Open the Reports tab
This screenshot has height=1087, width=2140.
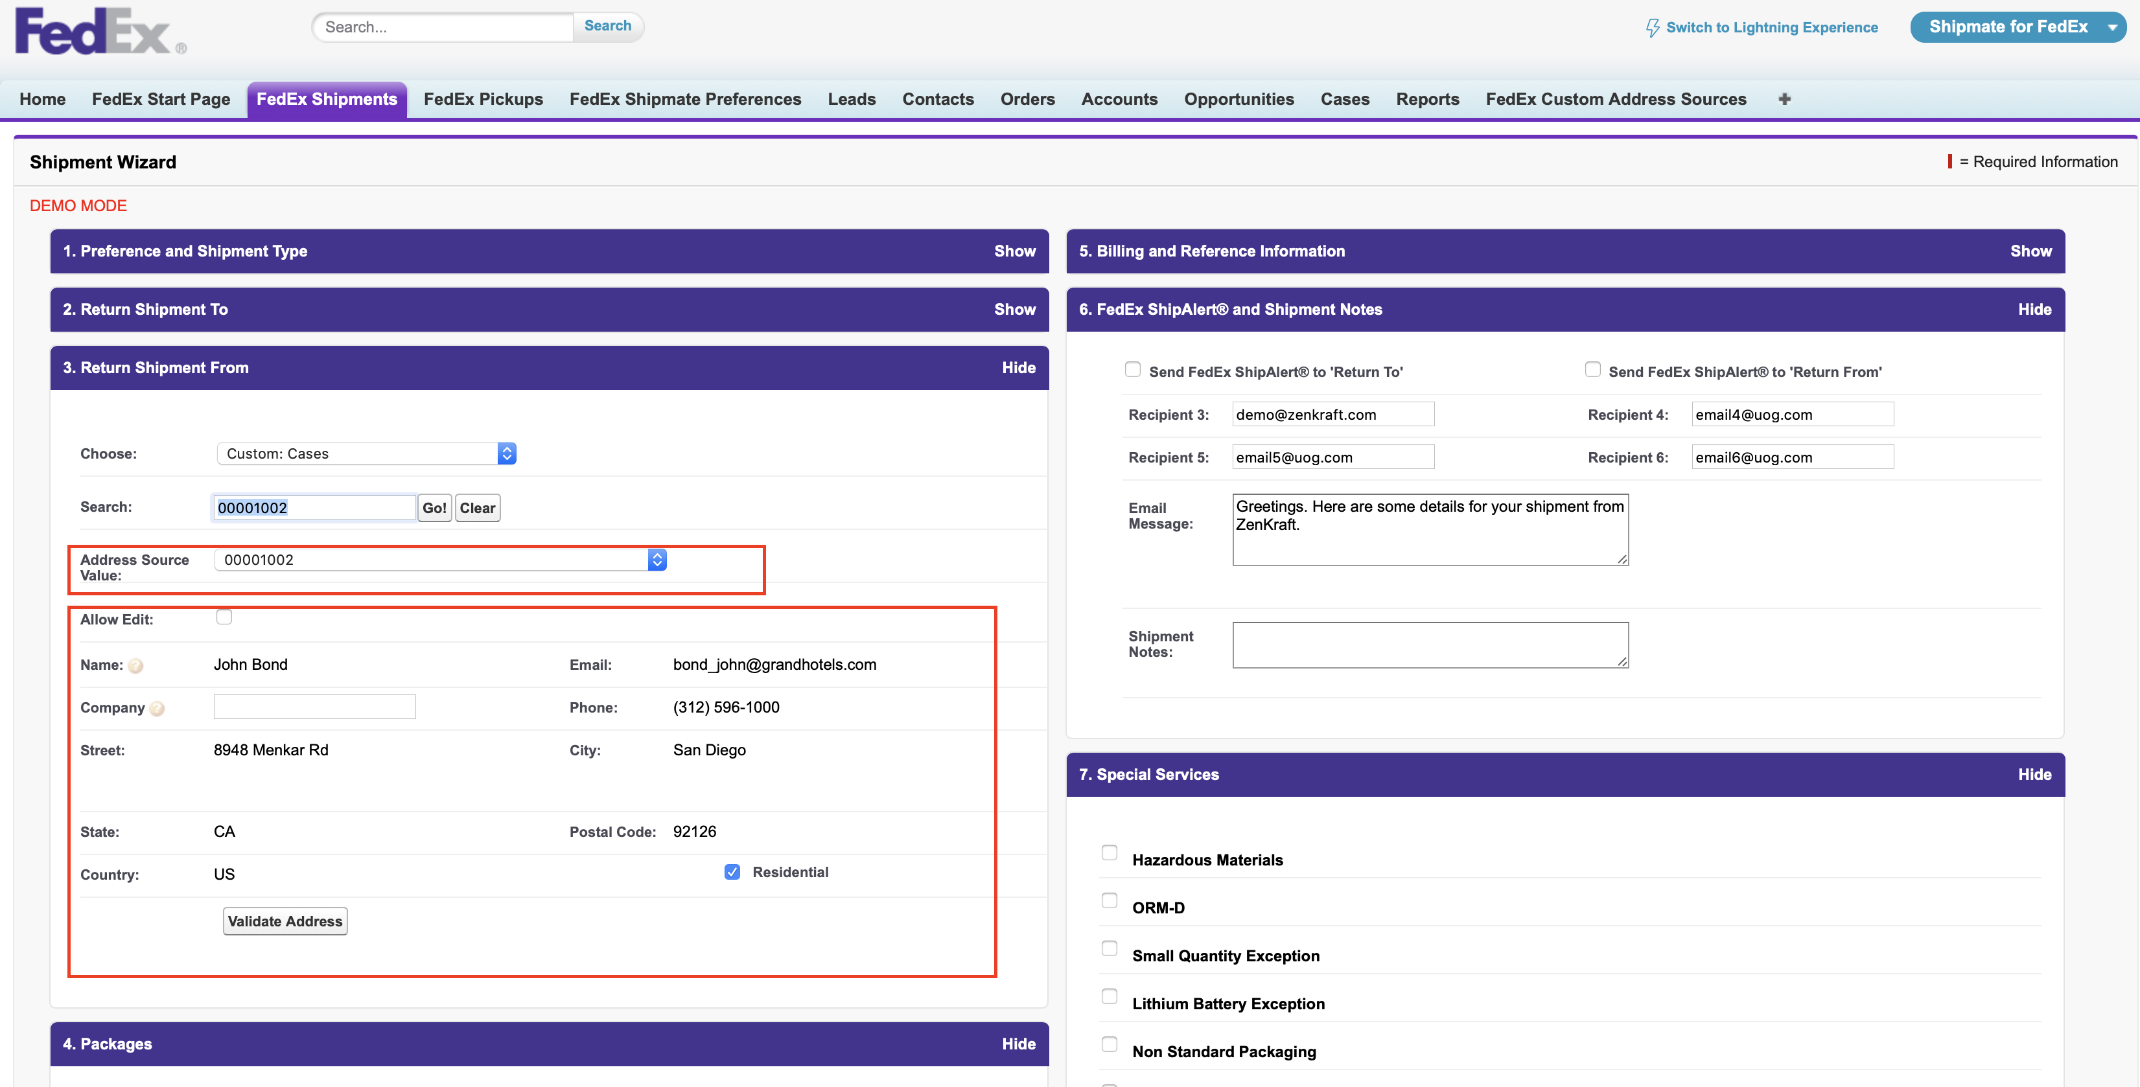[1427, 99]
